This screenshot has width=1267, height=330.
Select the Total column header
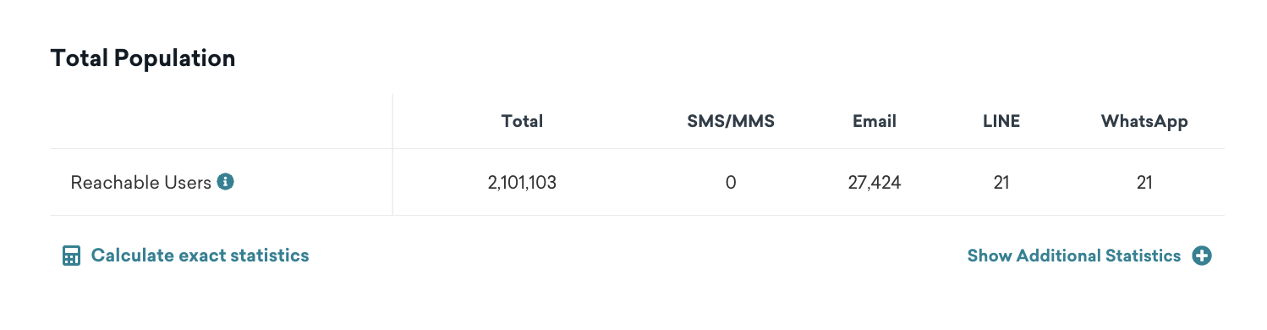click(522, 121)
